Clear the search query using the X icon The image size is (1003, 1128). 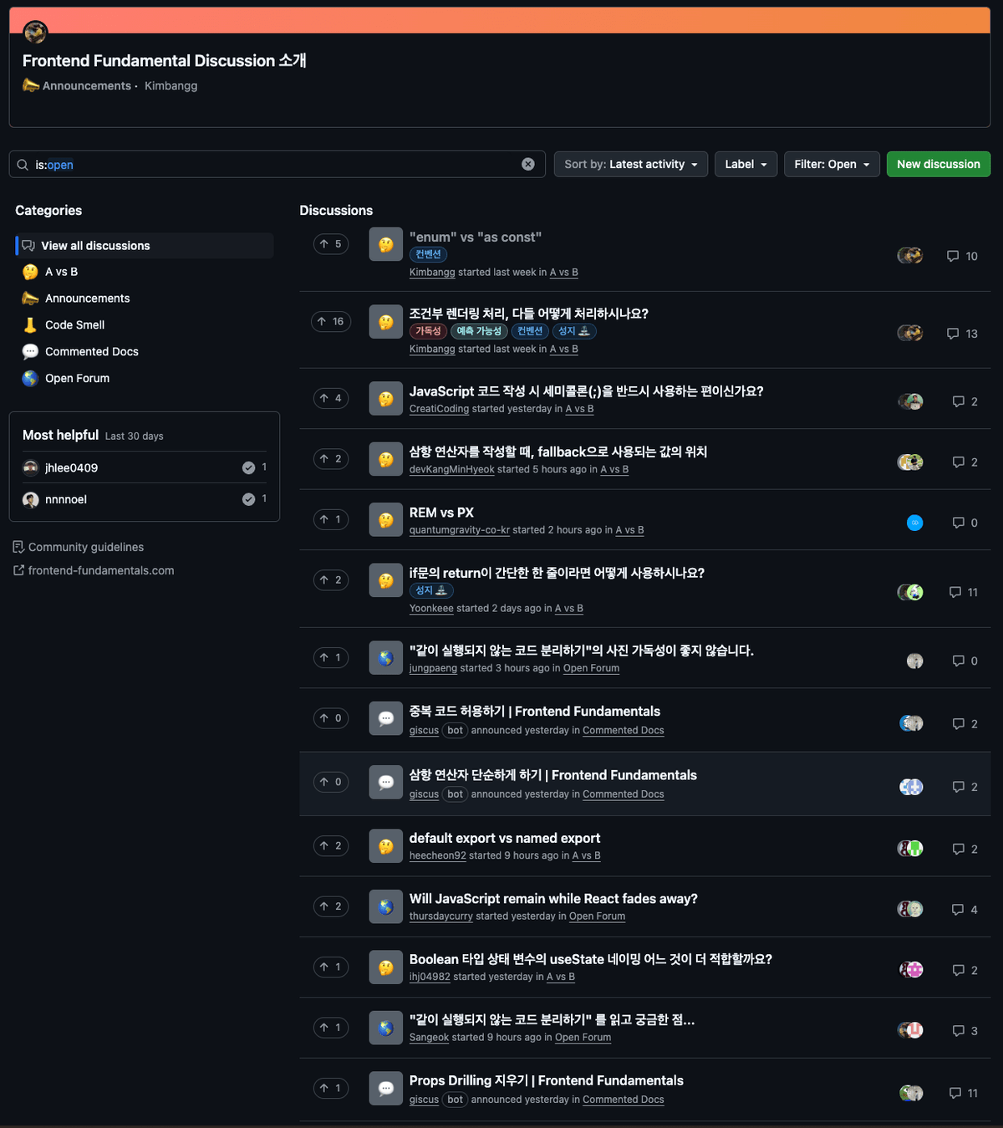527,164
